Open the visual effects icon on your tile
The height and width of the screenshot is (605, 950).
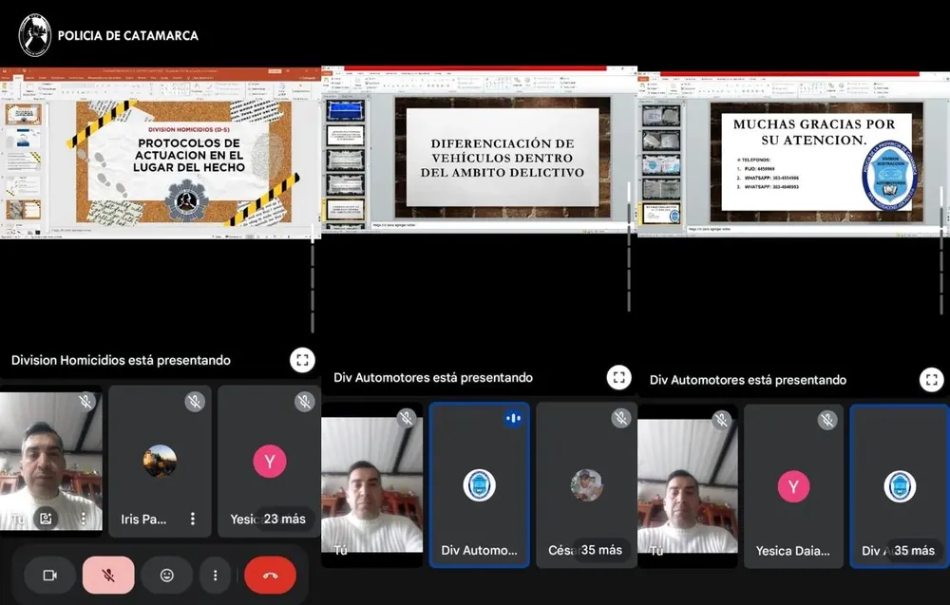tap(45, 519)
